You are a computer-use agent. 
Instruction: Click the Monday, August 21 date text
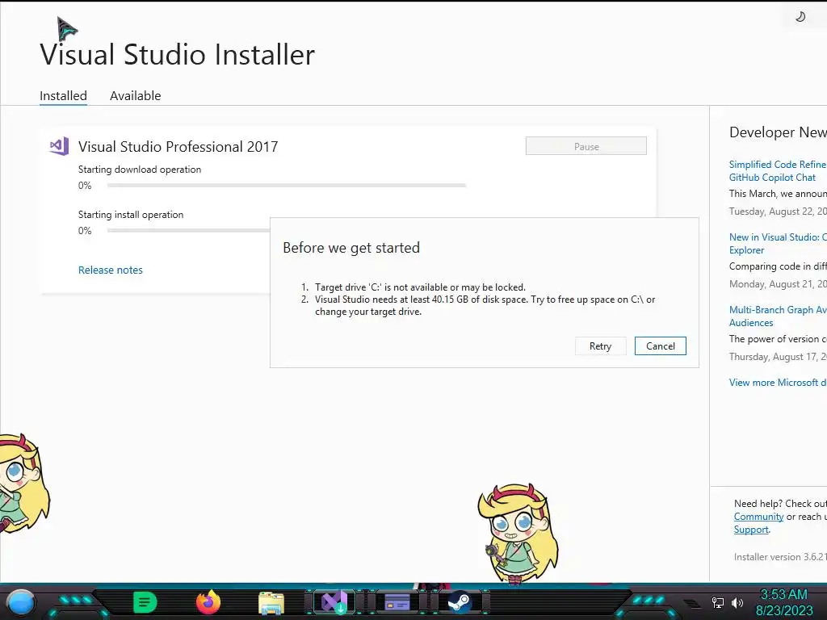[778, 284]
